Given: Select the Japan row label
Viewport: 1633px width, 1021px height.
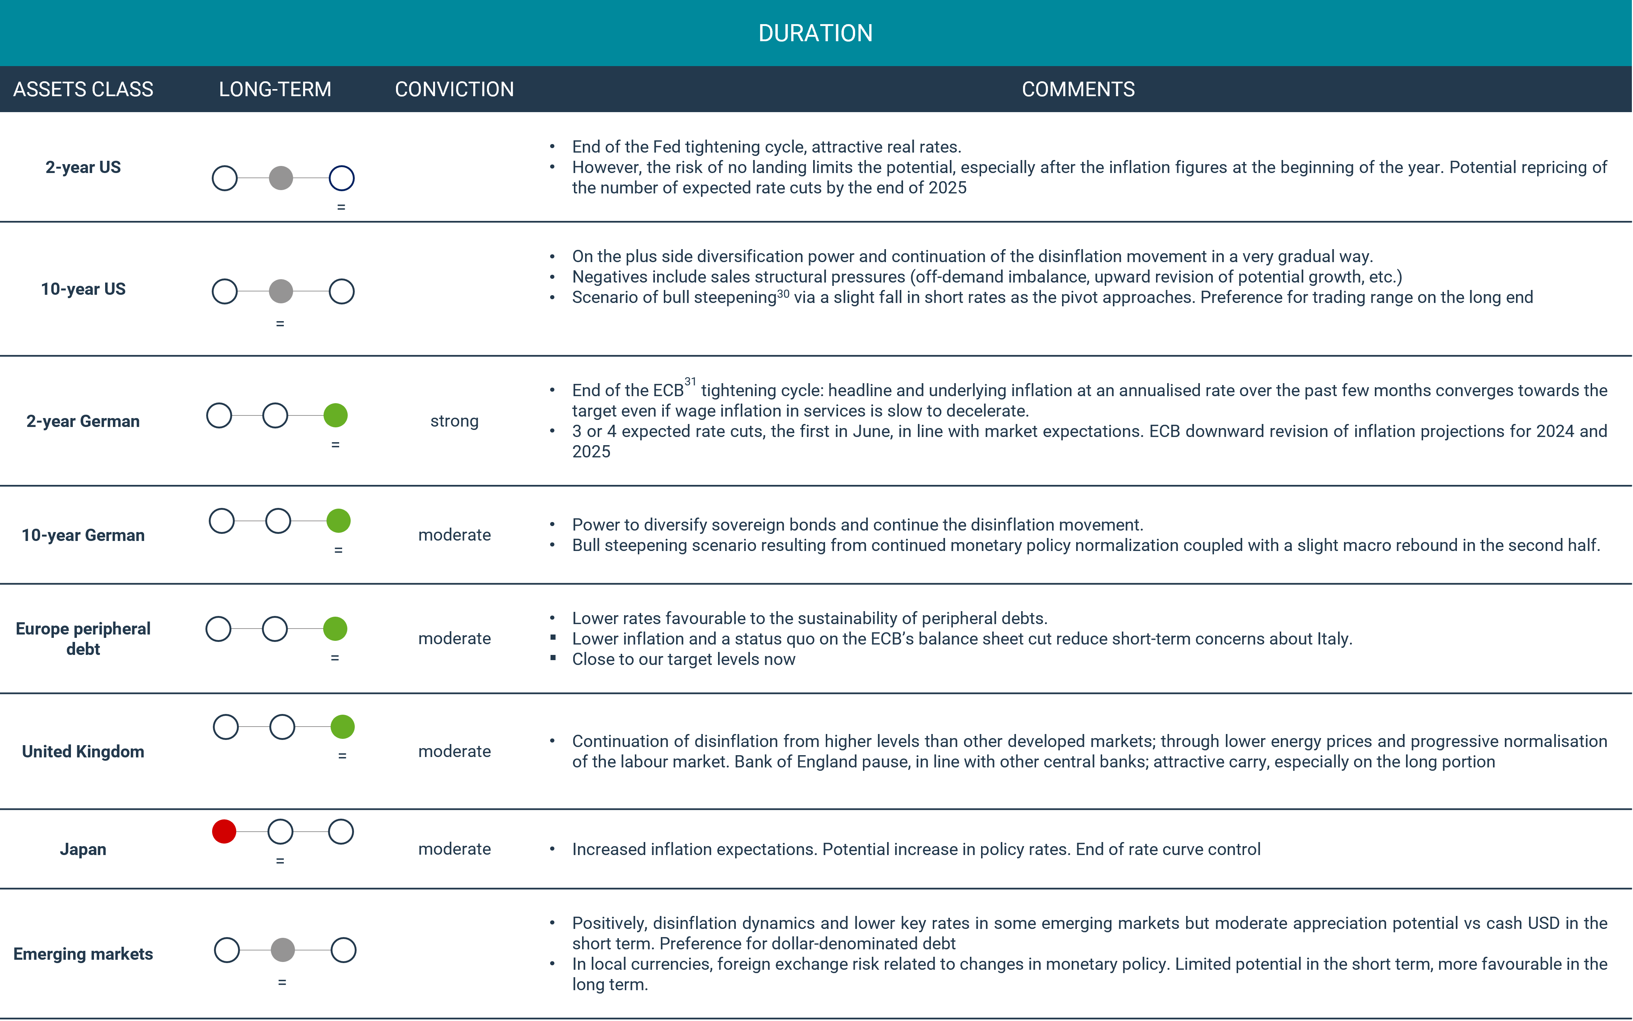Looking at the screenshot, I should 83,849.
